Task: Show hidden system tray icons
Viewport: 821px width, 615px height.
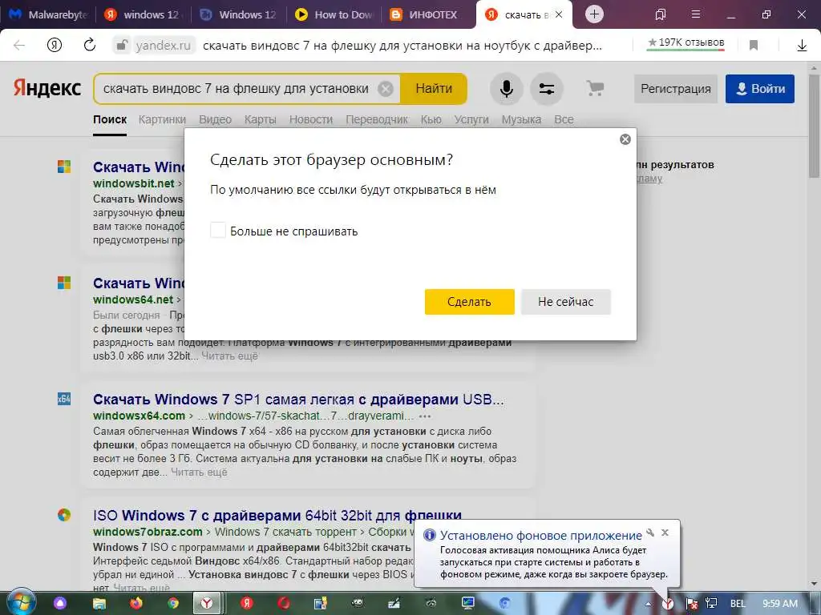Action: pyautogui.click(x=648, y=604)
